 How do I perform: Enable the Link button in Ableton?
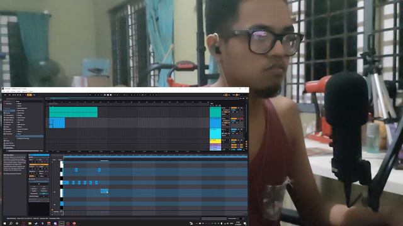pos(5,95)
